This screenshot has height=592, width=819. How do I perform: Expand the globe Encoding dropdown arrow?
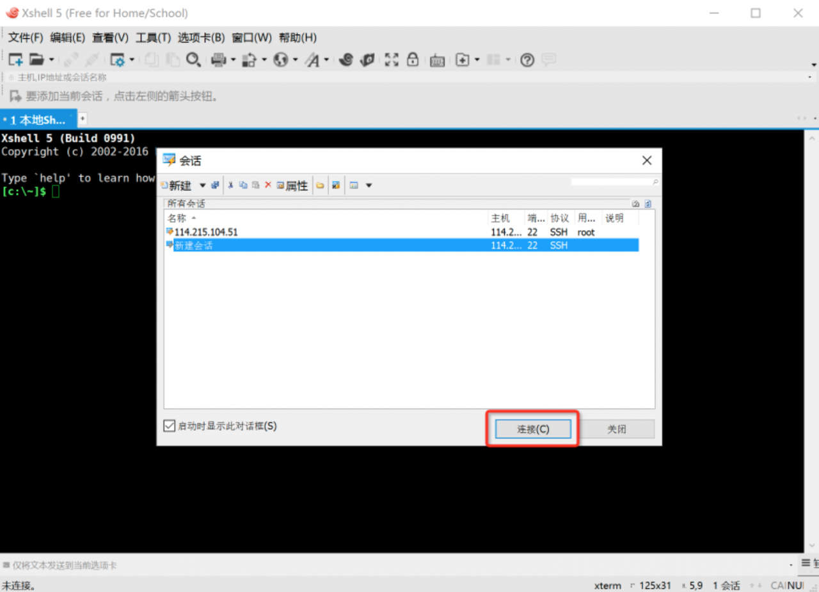[295, 60]
